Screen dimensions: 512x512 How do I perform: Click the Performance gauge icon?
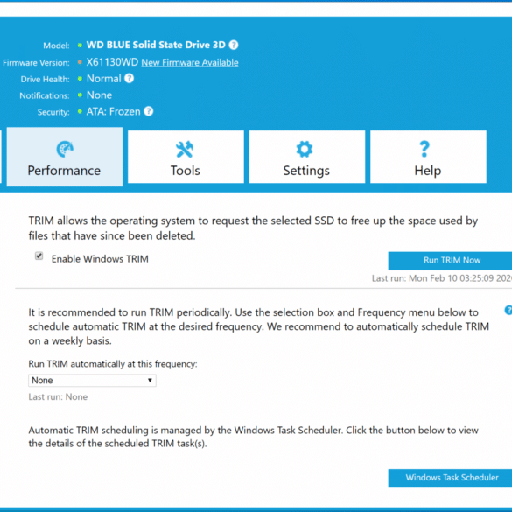[x=65, y=149]
